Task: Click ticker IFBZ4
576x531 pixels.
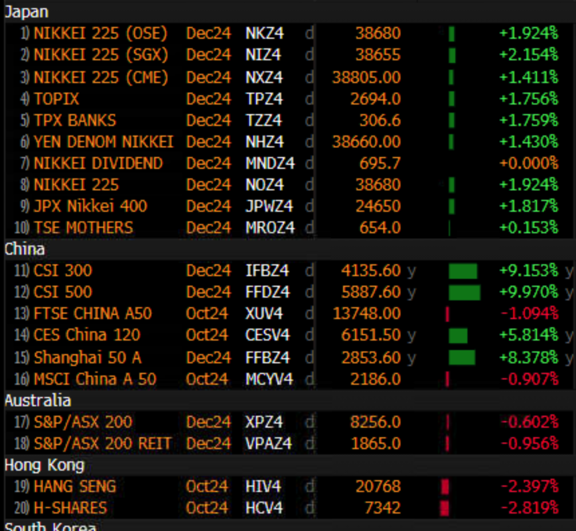Action: (x=267, y=271)
